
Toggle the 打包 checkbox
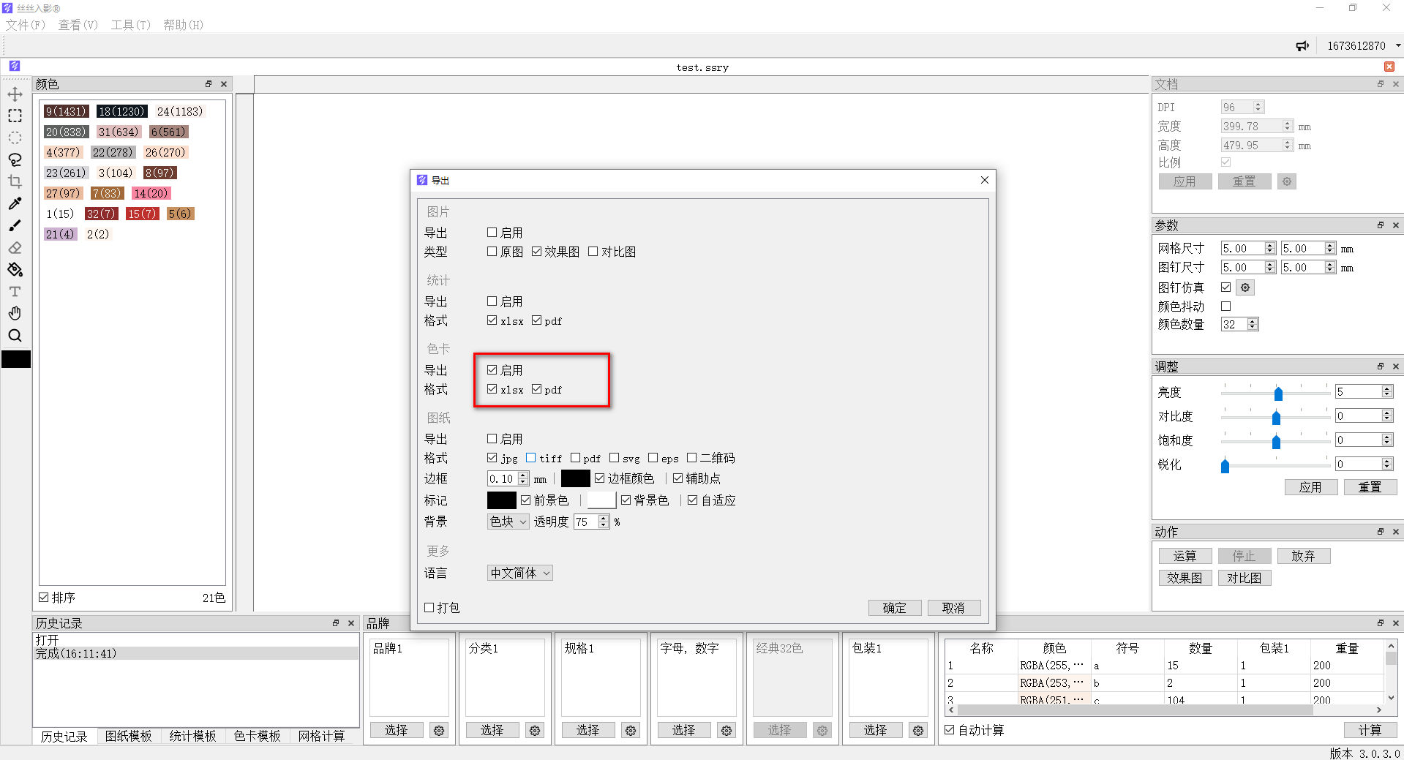click(429, 608)
